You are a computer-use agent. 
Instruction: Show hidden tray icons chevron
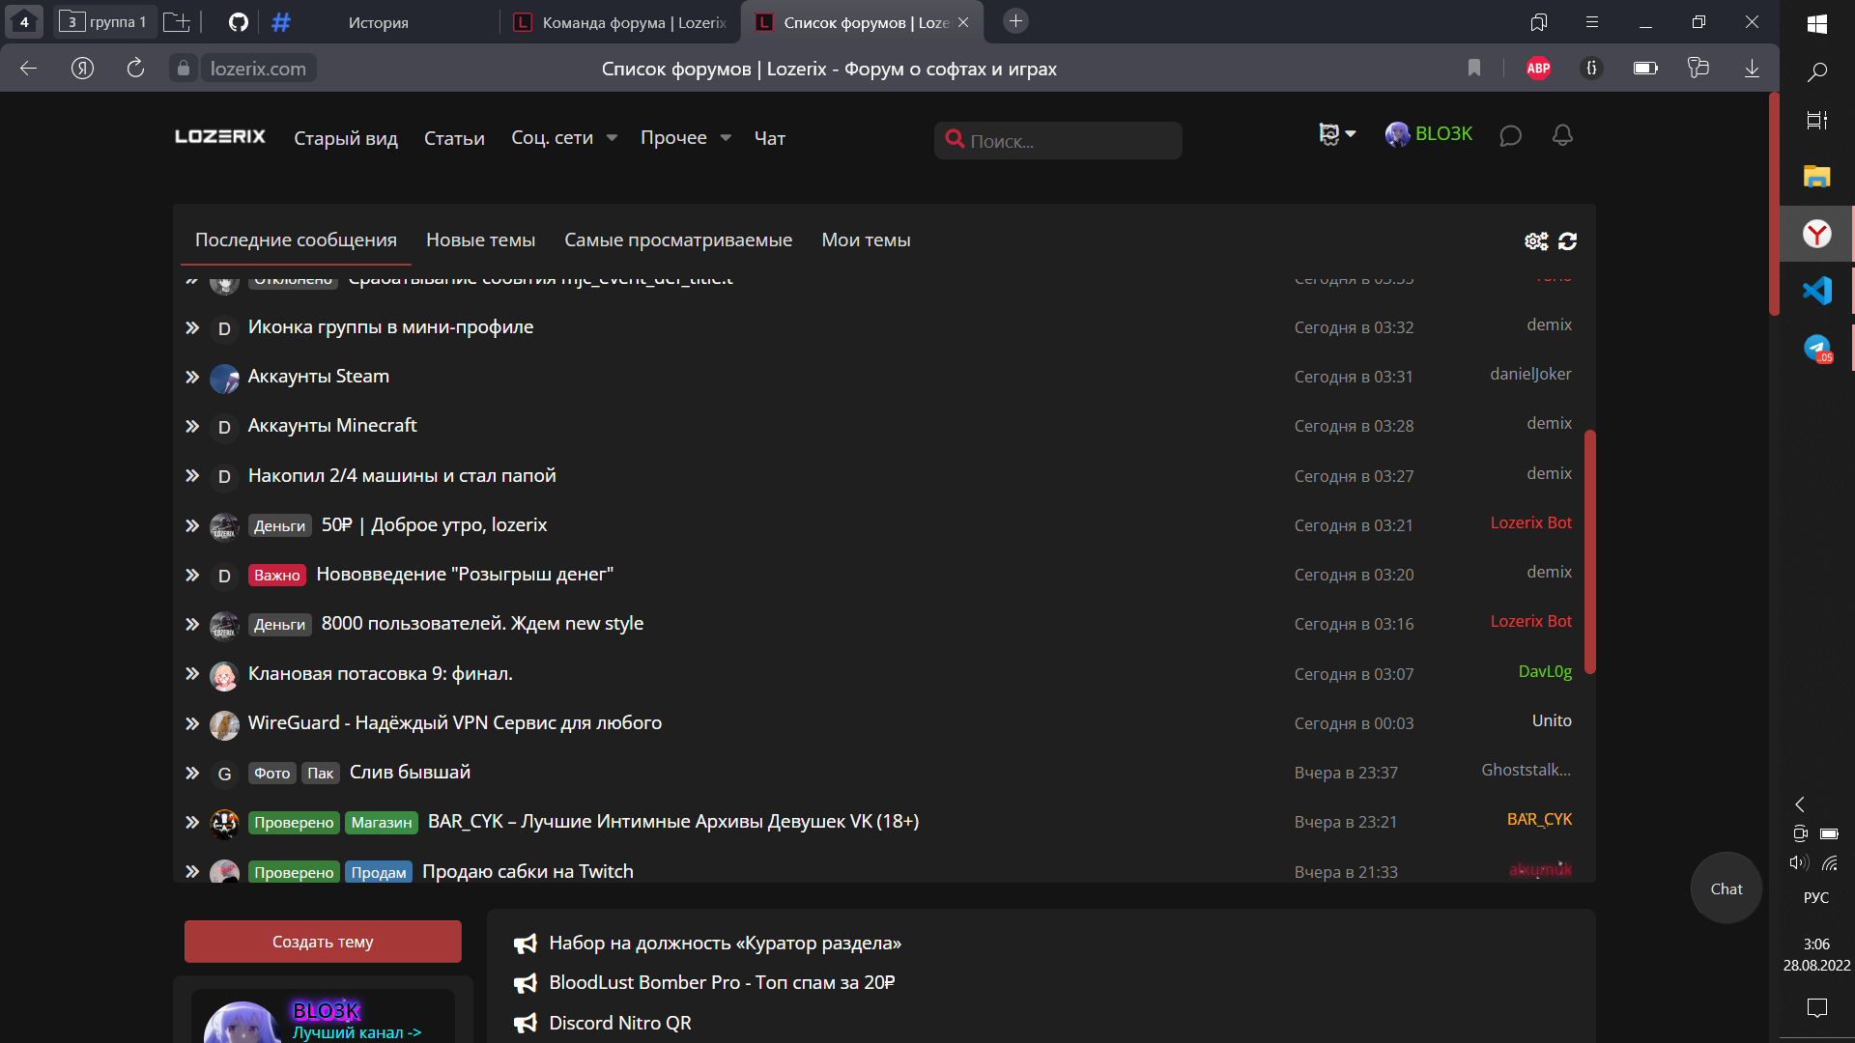(1800, 803)
